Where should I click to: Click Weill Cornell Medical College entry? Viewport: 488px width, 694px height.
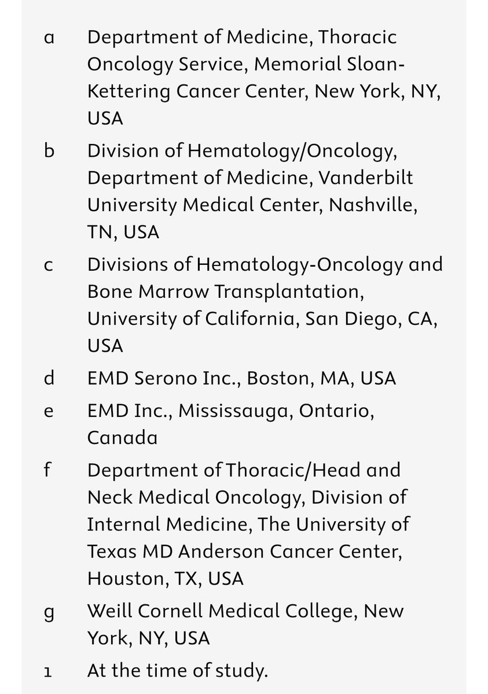tap(245, 625)
